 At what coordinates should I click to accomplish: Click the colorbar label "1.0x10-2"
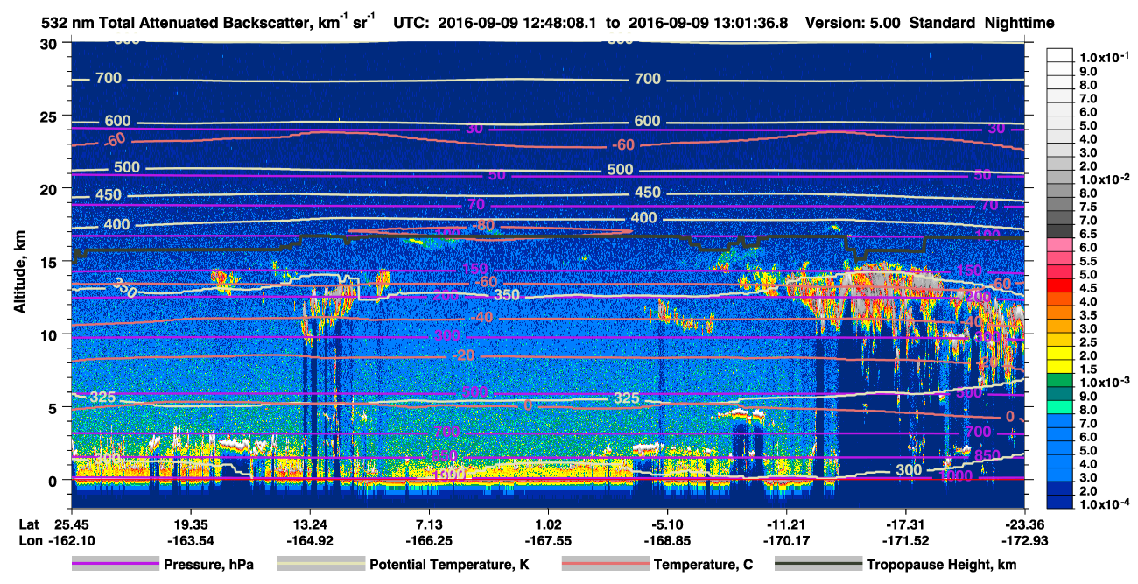click(x=1105, y=178)
